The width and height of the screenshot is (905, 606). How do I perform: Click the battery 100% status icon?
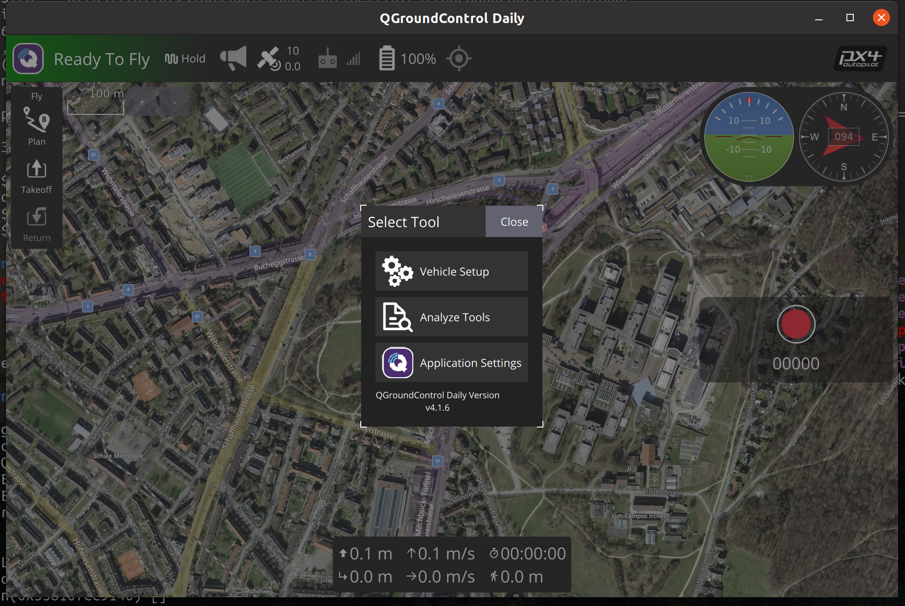click(406, 59)
